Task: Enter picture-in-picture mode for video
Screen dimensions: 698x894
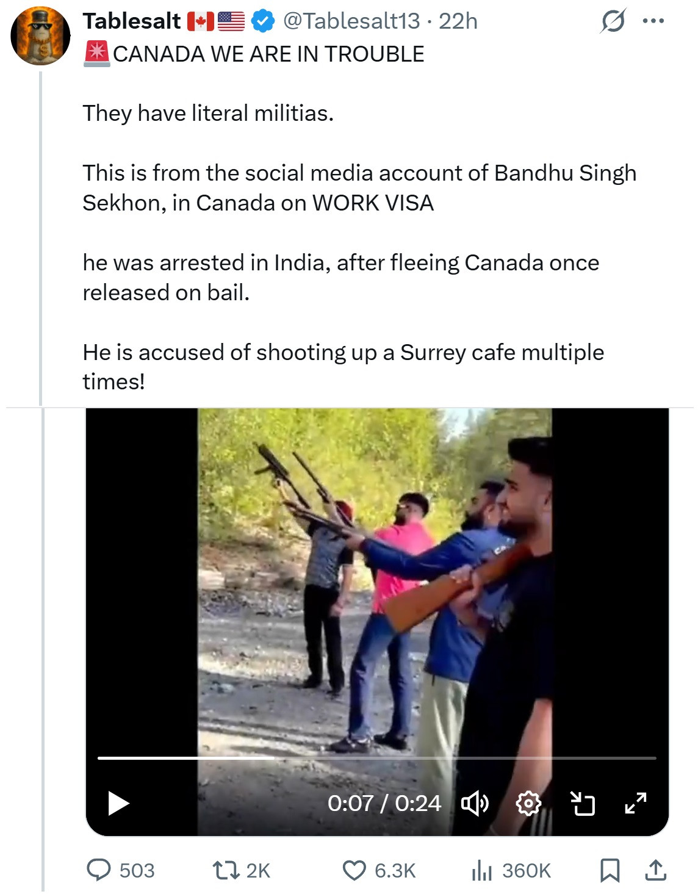Action: click(x=582, y=803)
